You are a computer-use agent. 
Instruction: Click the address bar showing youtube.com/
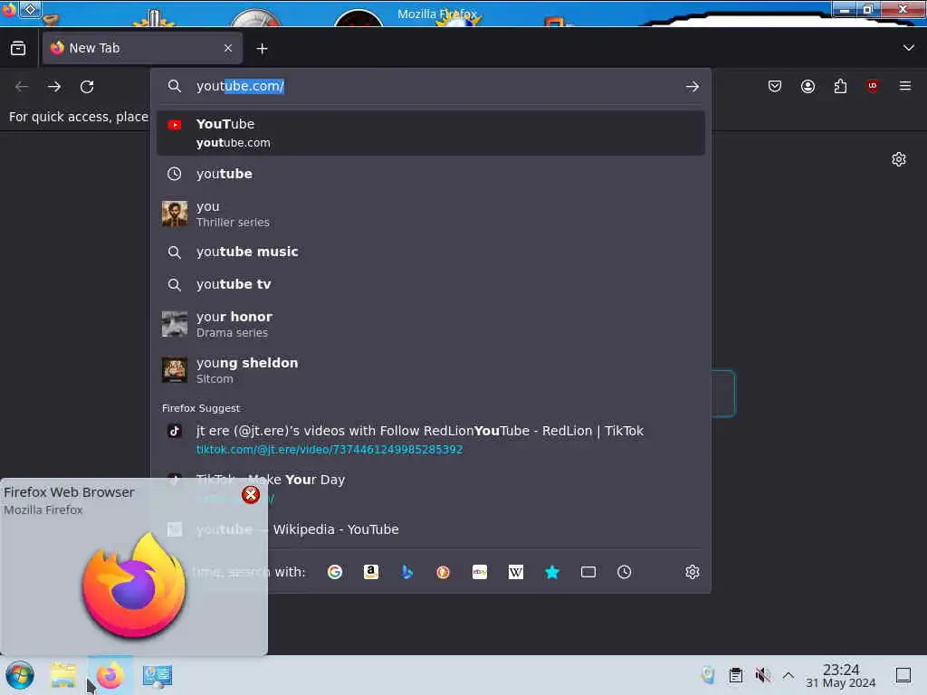point(430,86)
